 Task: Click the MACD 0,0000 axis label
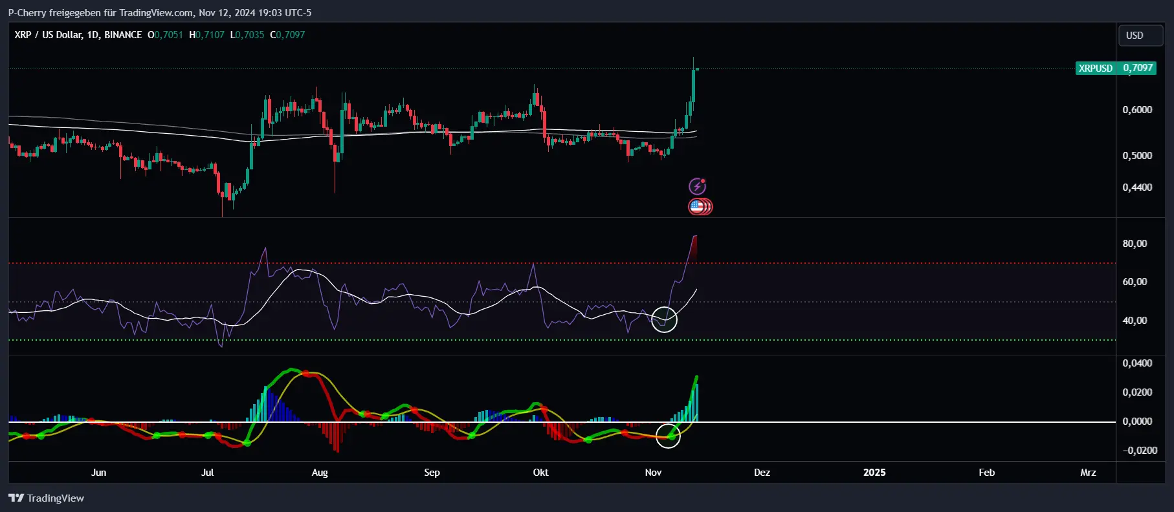[1137, 421]
